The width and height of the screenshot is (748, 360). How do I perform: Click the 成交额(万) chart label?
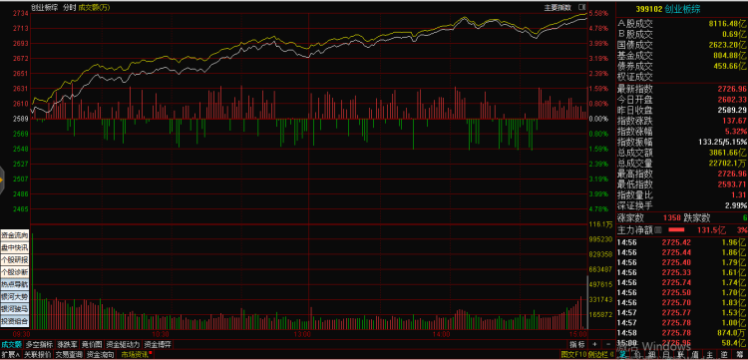click(94, 7)
